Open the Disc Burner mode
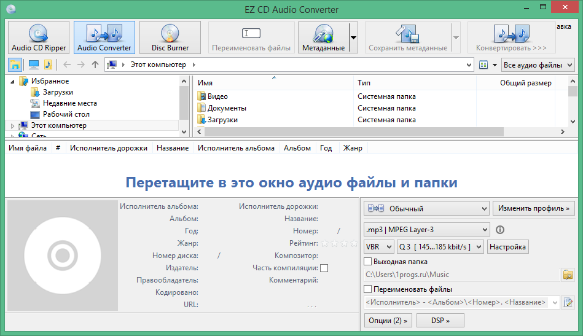The width and height of the screenshot is (583, 336). tap(170, 37)
